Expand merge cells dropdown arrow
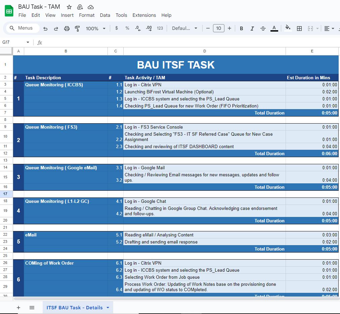Viewport: 340px width, 314px height. [317, 29]
